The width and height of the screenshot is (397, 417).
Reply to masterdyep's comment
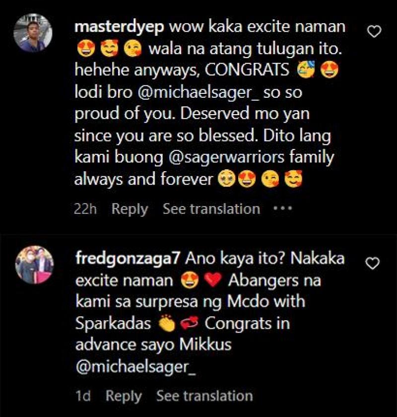(130, 209)
